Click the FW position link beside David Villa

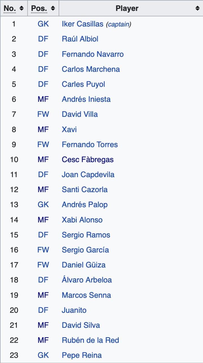point(43,114)
